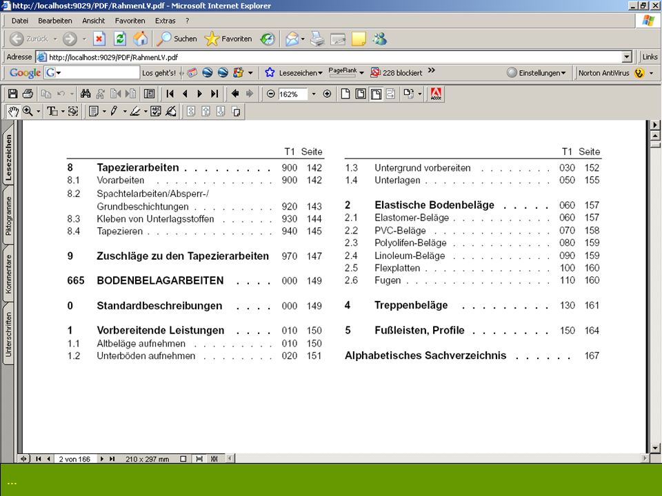Open the rotate view dropdown arrow
662x496 pixels.
pyautogui.click(x=420, y=94)
